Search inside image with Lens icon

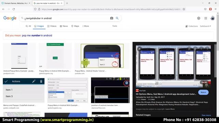click(189, 49)
